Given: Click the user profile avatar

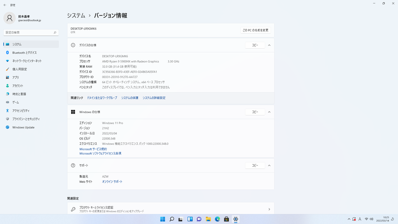Looking at the screenshot, I should point(9,18).
